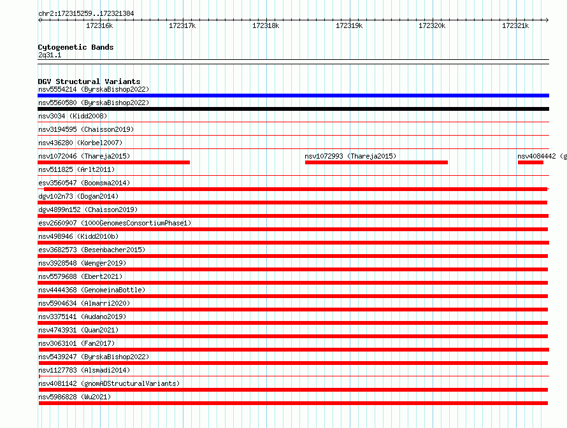The height and width of the screenshot is (428, 567).
Task: Click nsv4743931 (Quan2021) label
Action: (78, 330)
